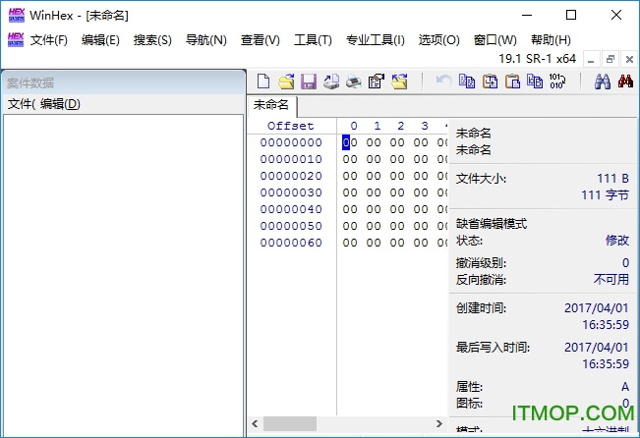This screenshot has height=438, width=640.
Task: Open the 帮助(H) menu
Action: pos(551,40)
